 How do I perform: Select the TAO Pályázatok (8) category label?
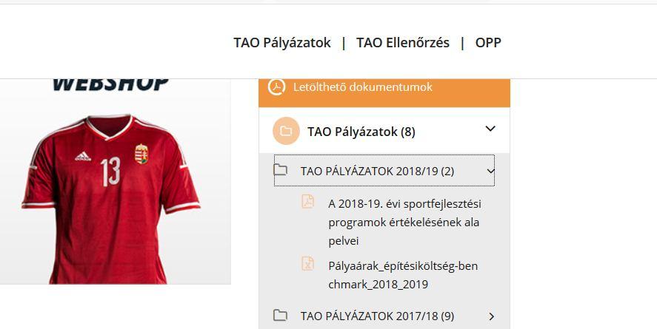coord(361,132)
